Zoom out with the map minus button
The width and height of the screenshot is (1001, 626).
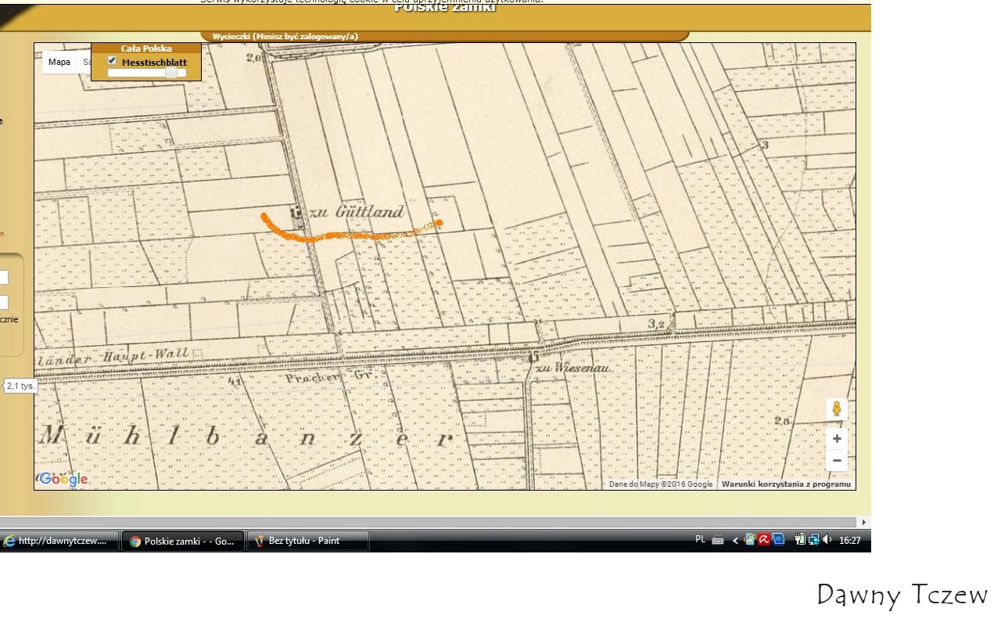(836, 460)
